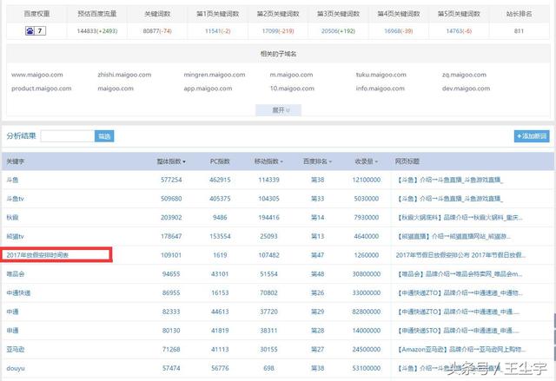This screenshot has height=381, width=556.
Task: Click the 添加新词 add keyword button
Action: [532, 136]
